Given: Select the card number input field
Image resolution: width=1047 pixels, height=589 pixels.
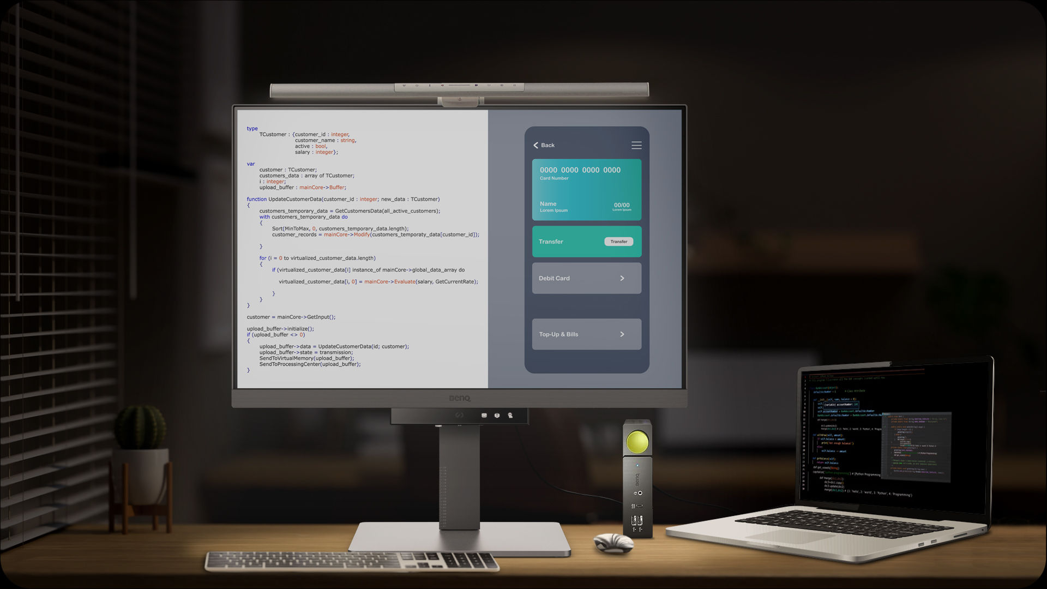Looking at the screenshot, I should point(580,170).
